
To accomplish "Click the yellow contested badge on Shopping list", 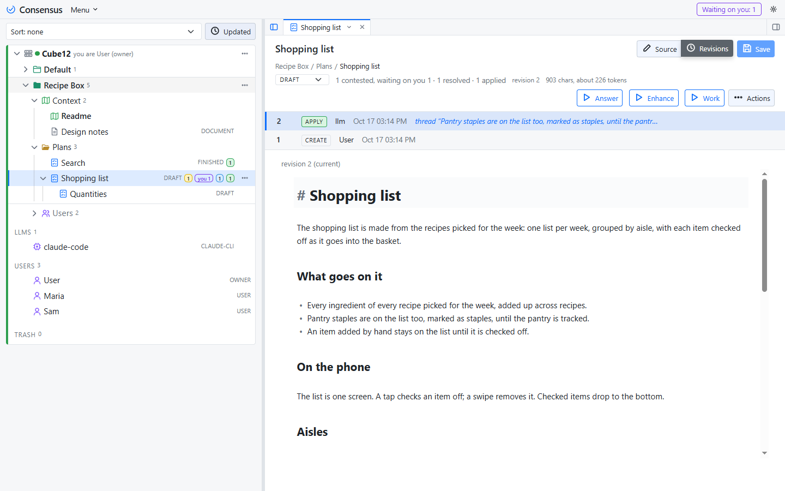I will tap(188, 178).
